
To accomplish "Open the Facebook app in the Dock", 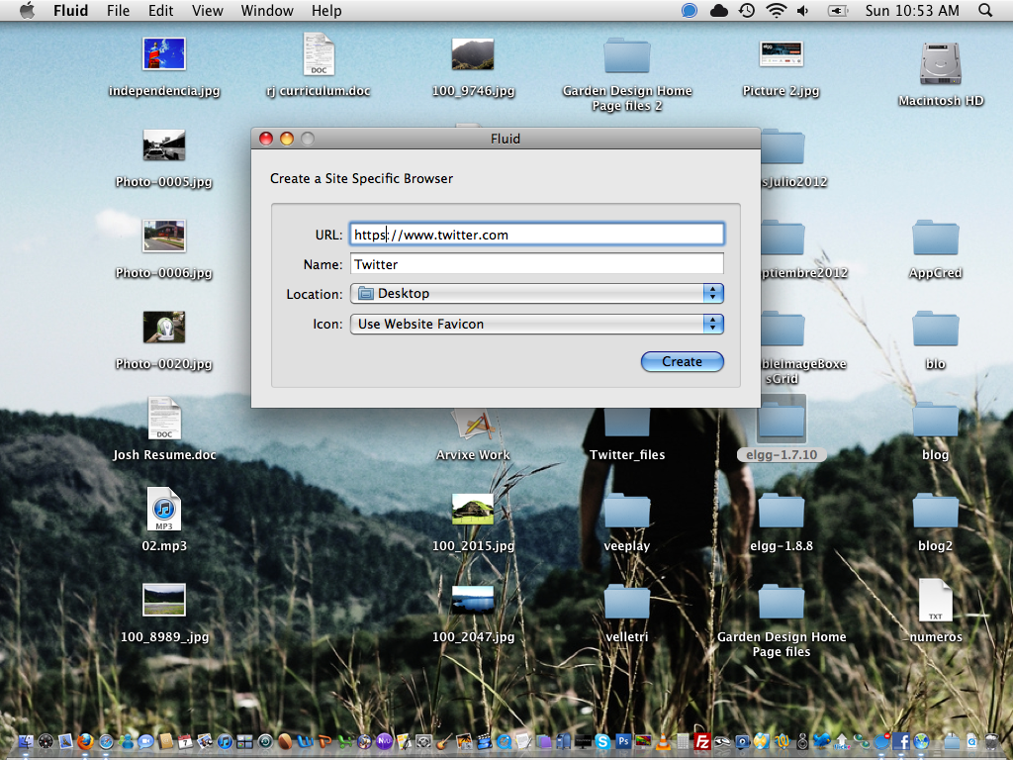I will point(900,741).
